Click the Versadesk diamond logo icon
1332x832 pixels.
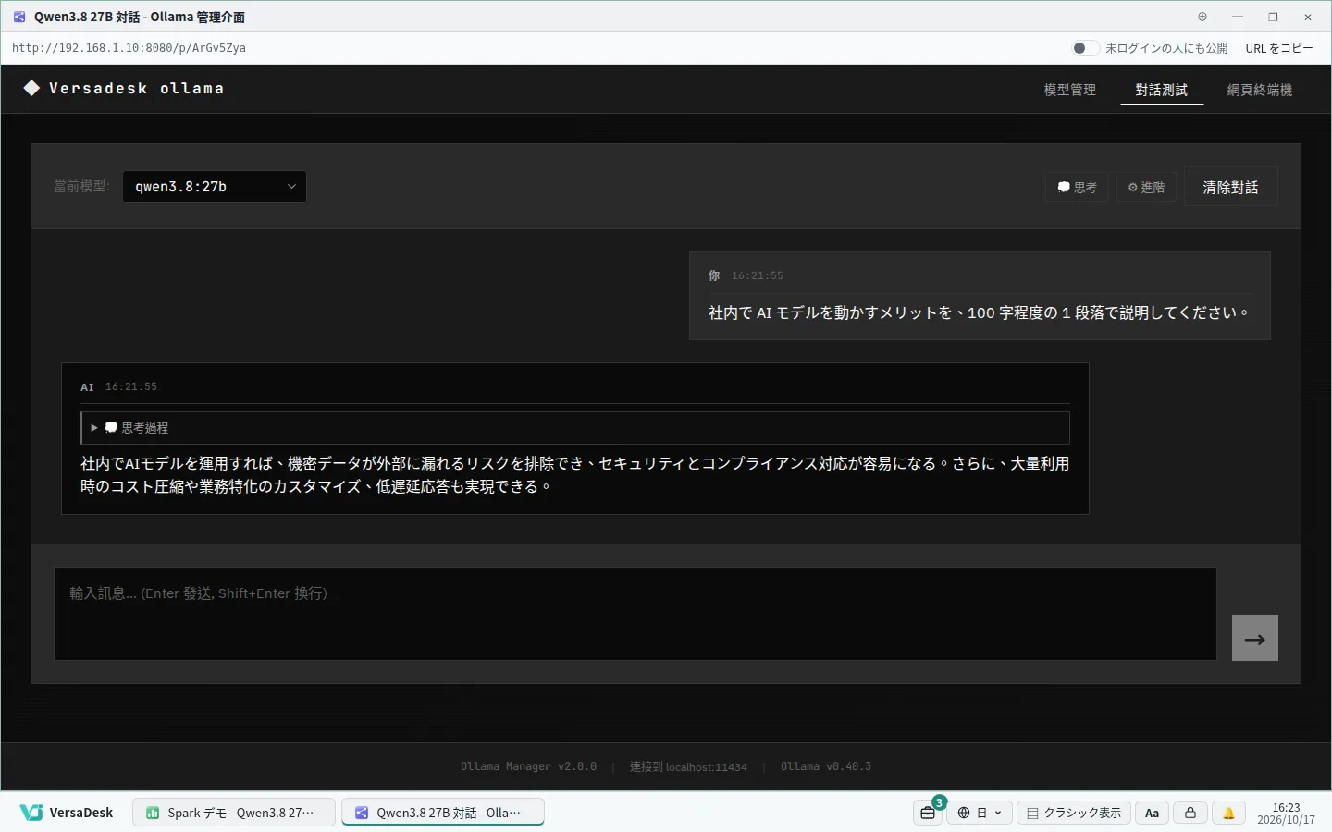tap(31, 88)
